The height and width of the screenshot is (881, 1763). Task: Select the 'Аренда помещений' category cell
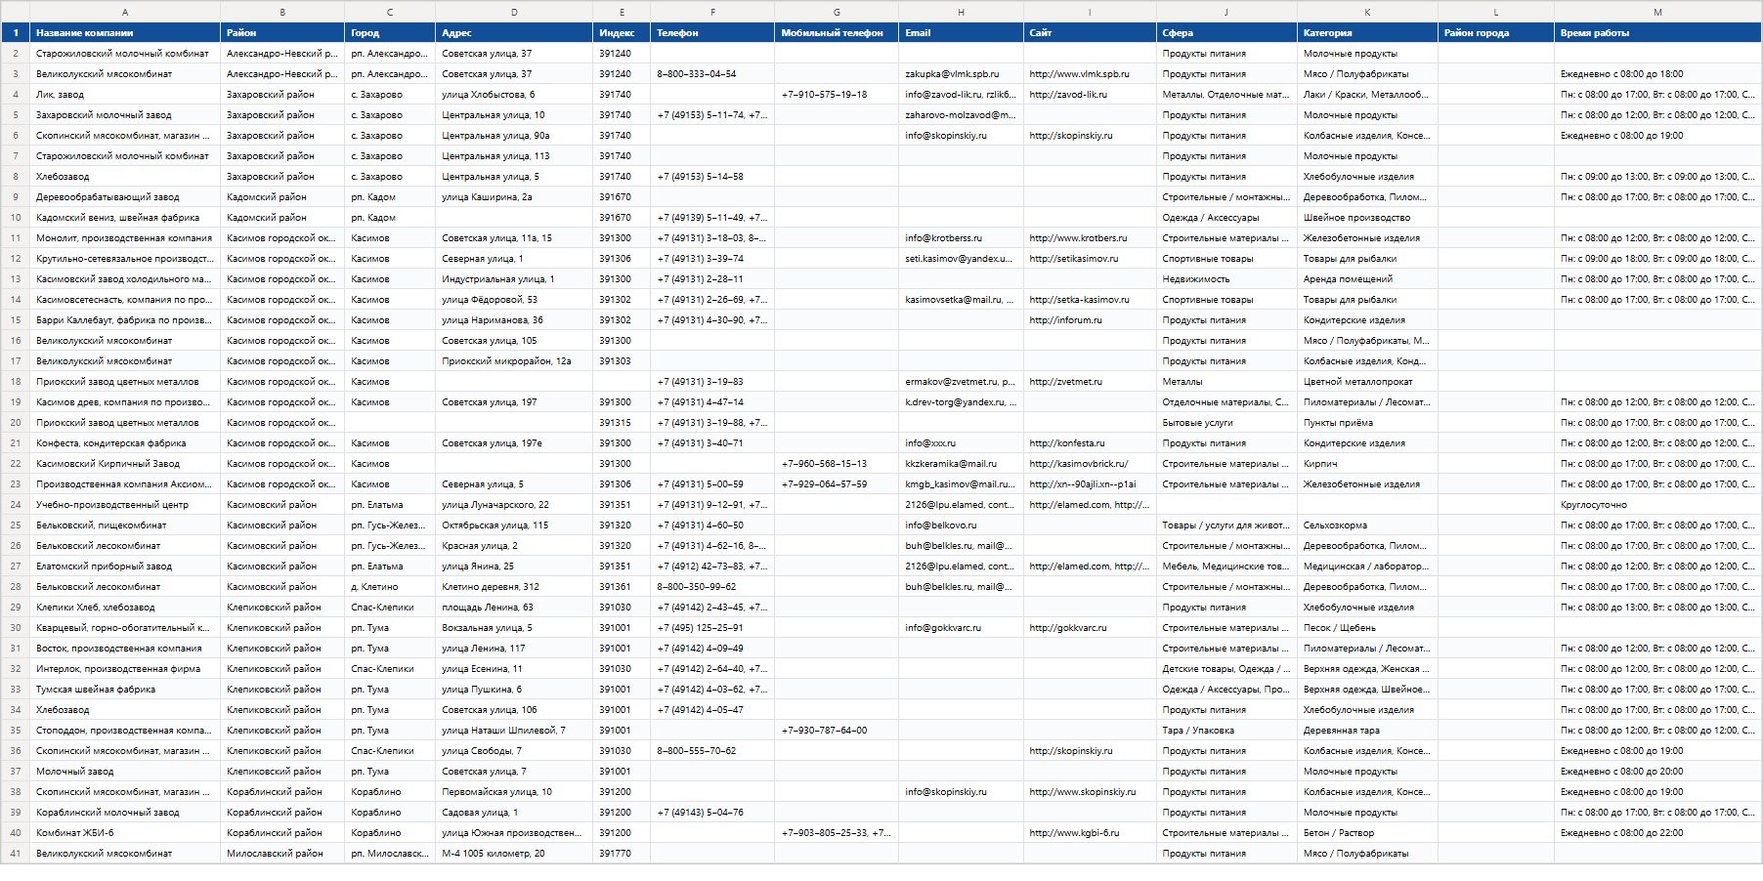(x=1367, y=279)
